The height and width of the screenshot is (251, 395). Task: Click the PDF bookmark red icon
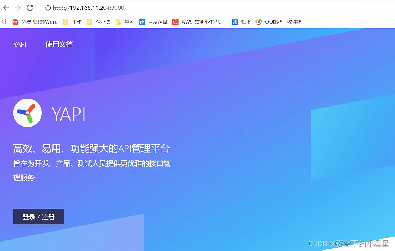(x=15, y=22)
